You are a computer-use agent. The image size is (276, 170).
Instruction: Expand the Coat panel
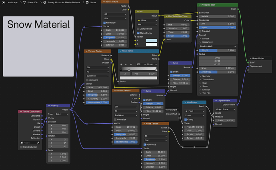click(x=200, y=83)
